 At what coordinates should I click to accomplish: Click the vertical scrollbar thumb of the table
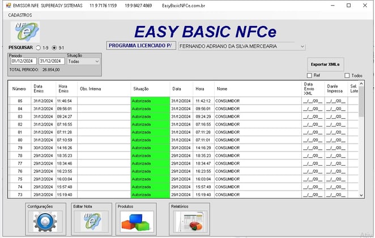click(x=361, y=101)
